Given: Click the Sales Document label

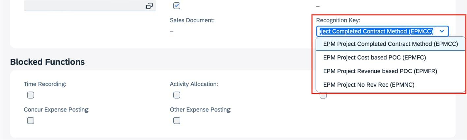Looking at the screenshot, I should click(x=192, y=20).
